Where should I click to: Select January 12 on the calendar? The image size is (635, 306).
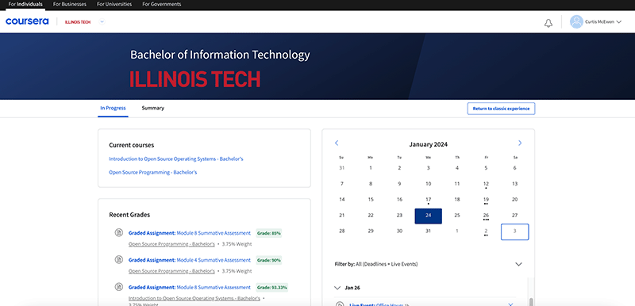pos(486,185)
